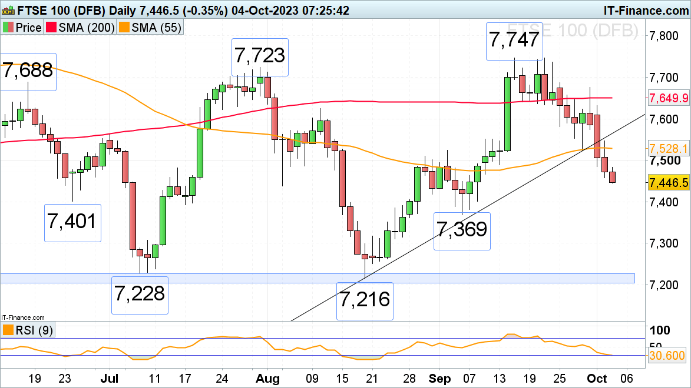Click the Price legend color swatch
Image resolution: width=691 pixels, height=388 pixels.
(8, 28)
